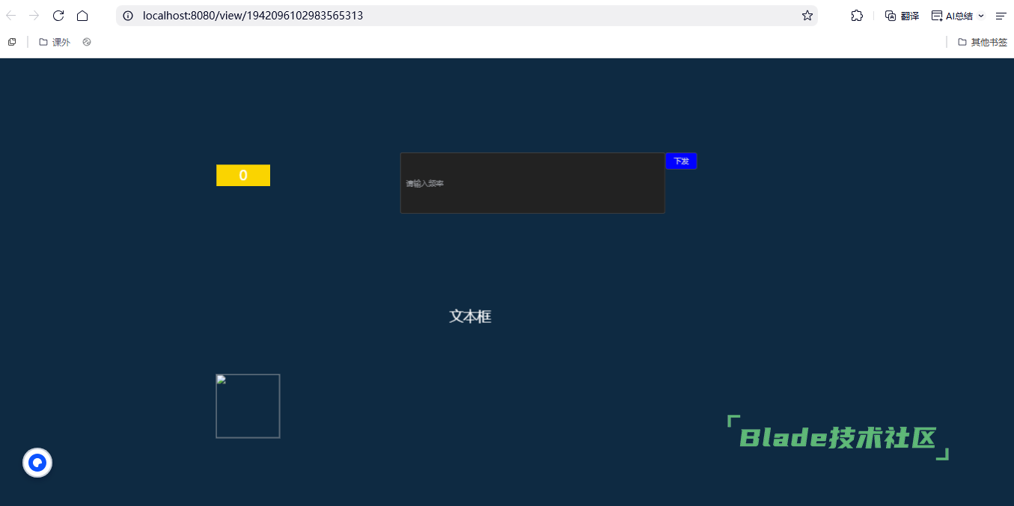Click the back navigation arrow
1014x506 pixels.
click(11, 16)
